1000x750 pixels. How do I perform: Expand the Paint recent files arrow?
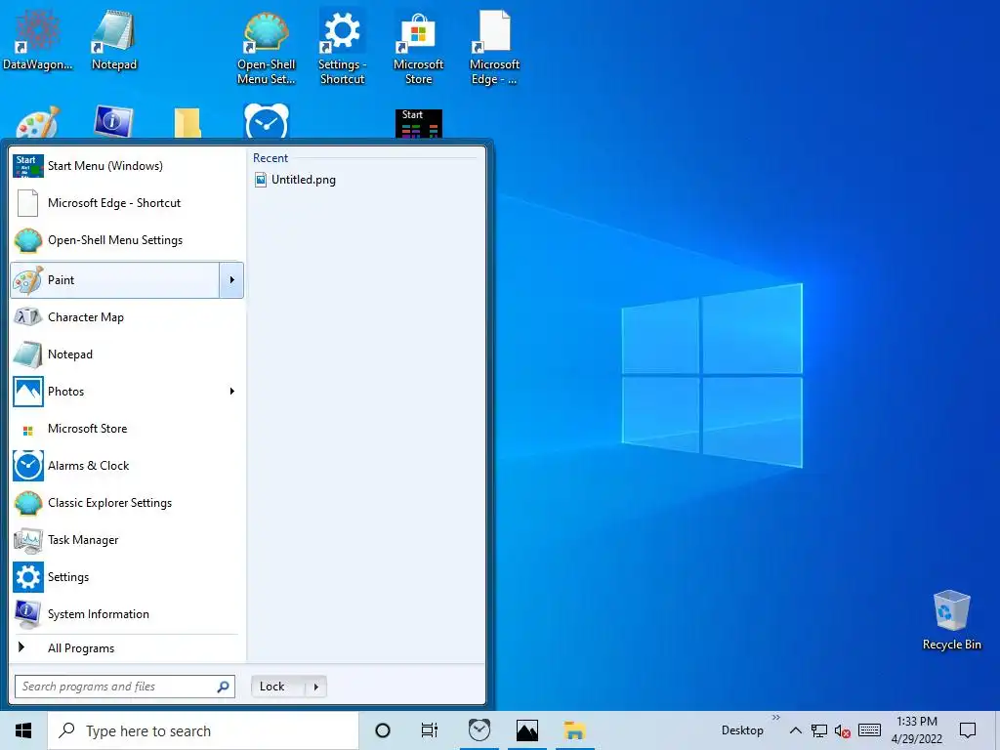tap(232, 280)
